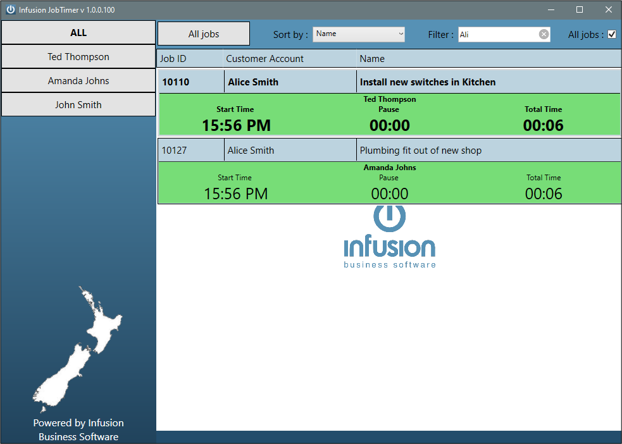This screenshot has width=622, height=444.
Task: Select Name in the Sort by combo box
Action: pos(354,34)
